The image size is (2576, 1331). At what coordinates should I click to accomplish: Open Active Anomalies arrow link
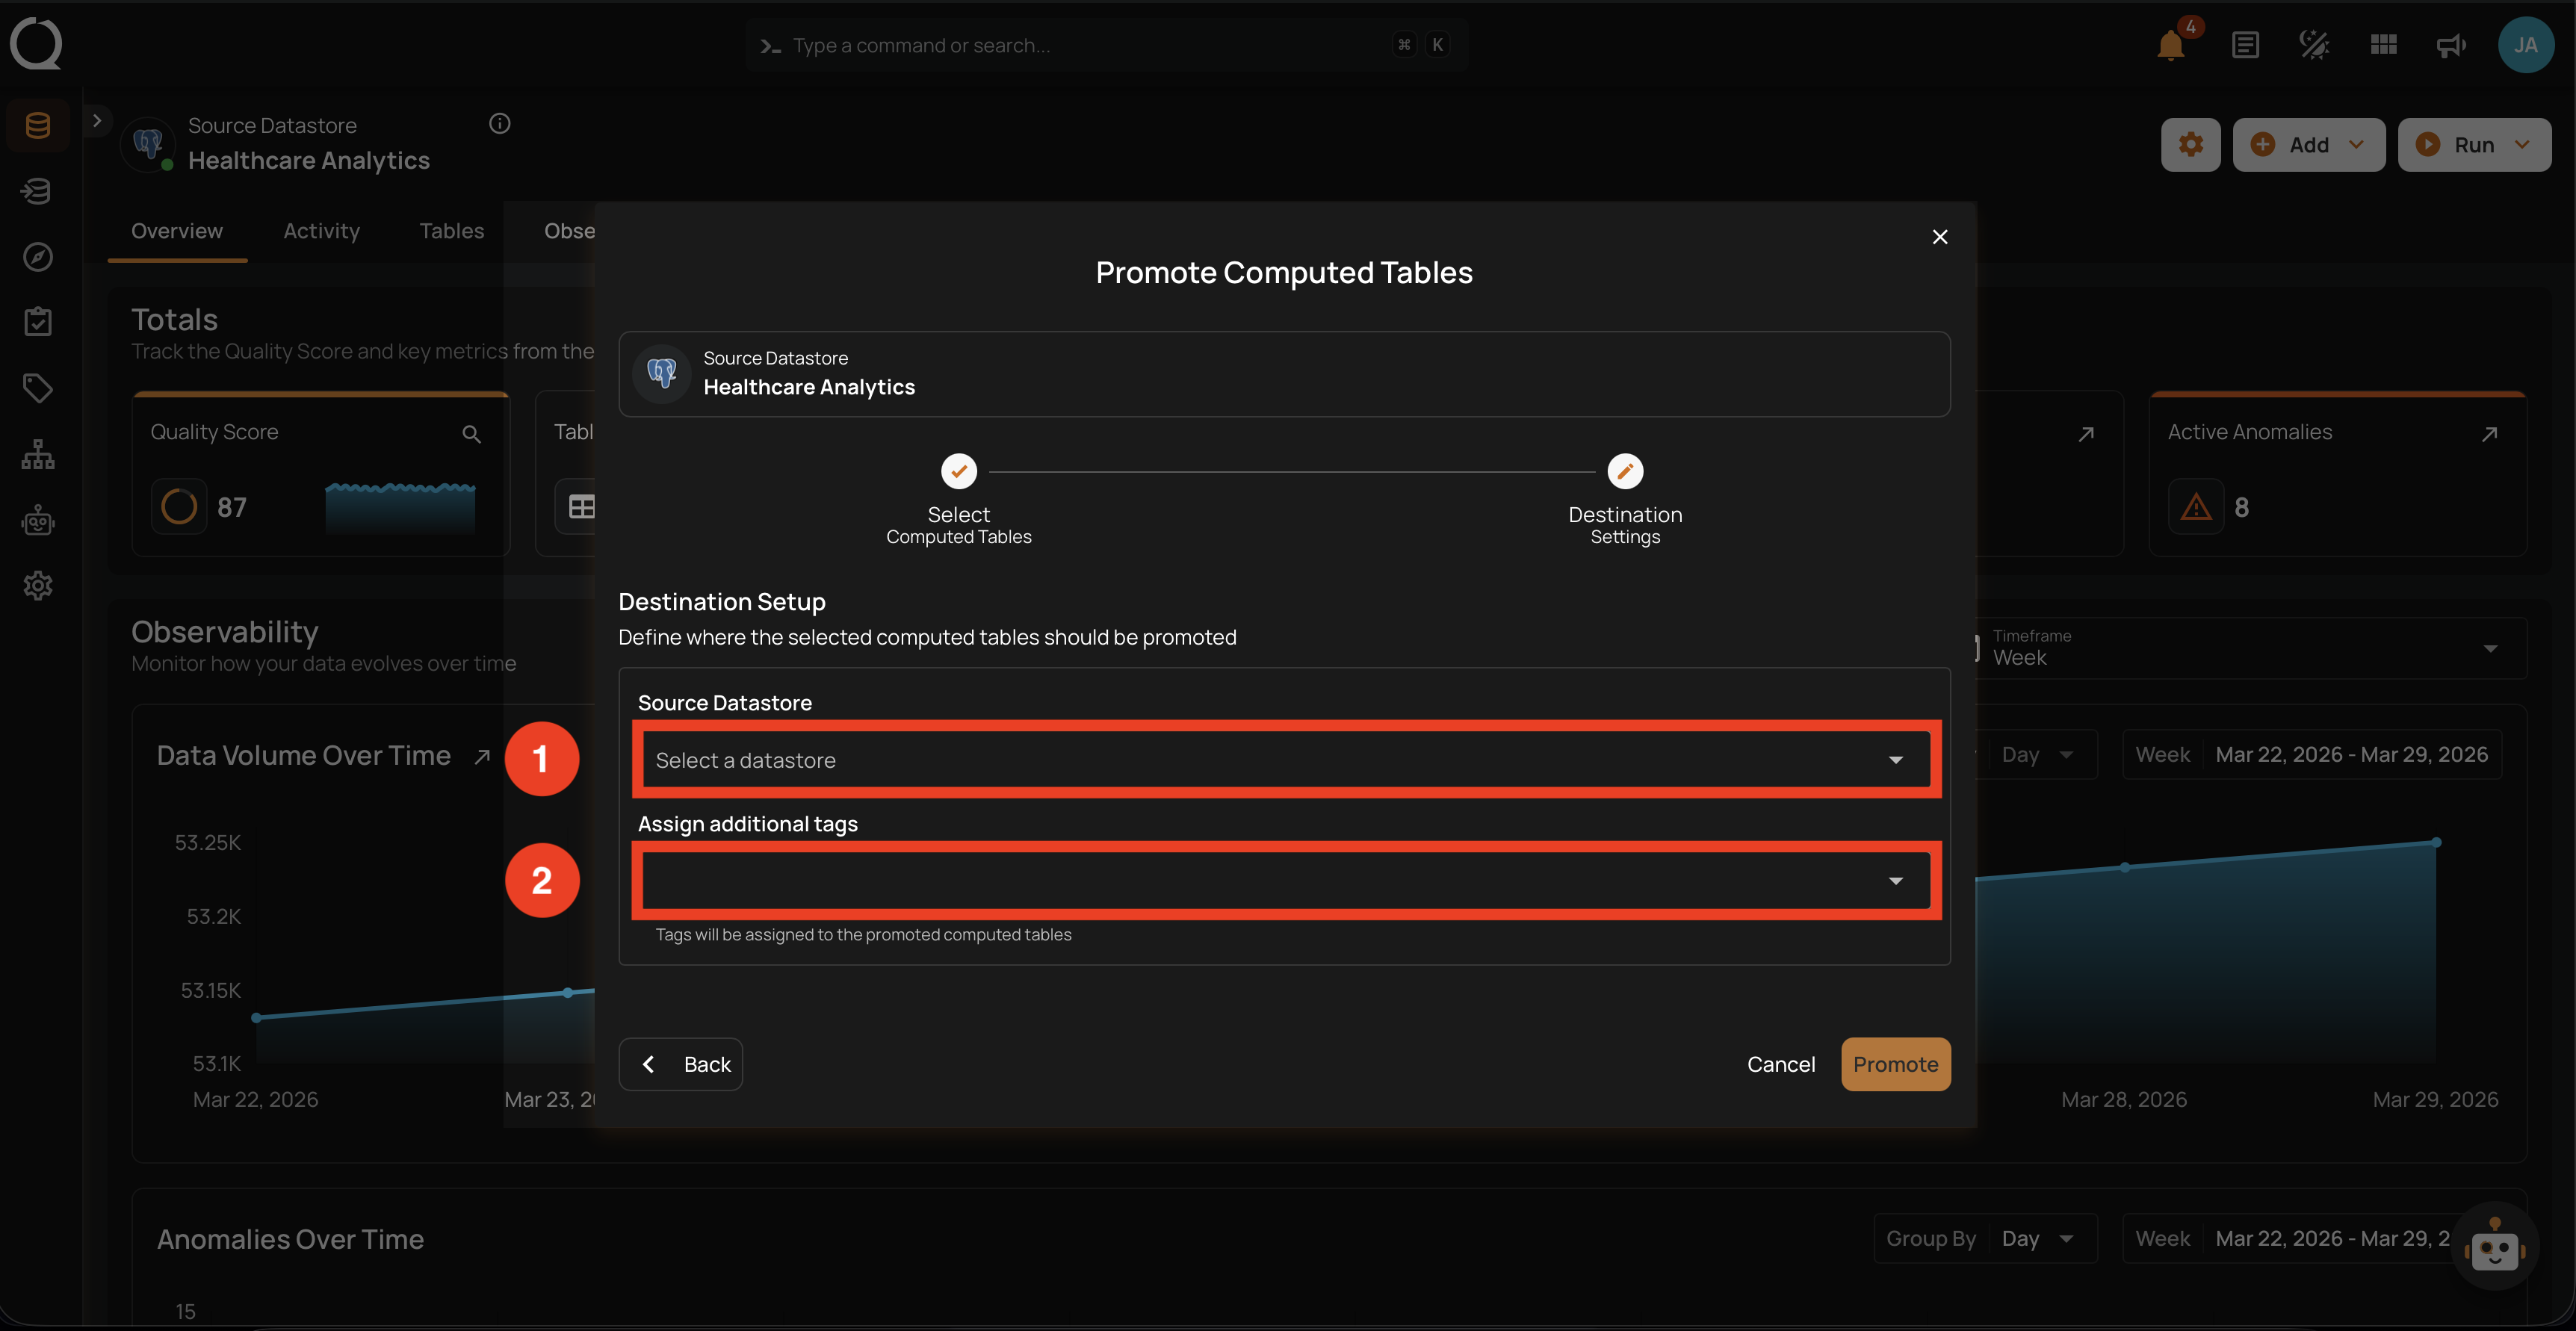(2489, 434)
